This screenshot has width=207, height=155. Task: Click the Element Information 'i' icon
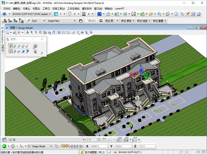(x=176, y=14)
